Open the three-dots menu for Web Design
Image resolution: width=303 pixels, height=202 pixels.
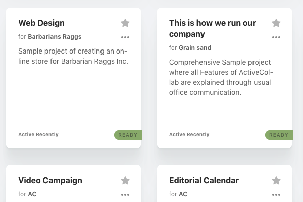(x=125, y=37)
